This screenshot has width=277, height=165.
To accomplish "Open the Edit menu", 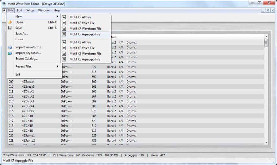I will click(19, 10).
